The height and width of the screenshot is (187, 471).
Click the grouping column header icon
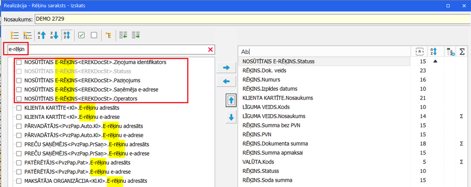451,52
